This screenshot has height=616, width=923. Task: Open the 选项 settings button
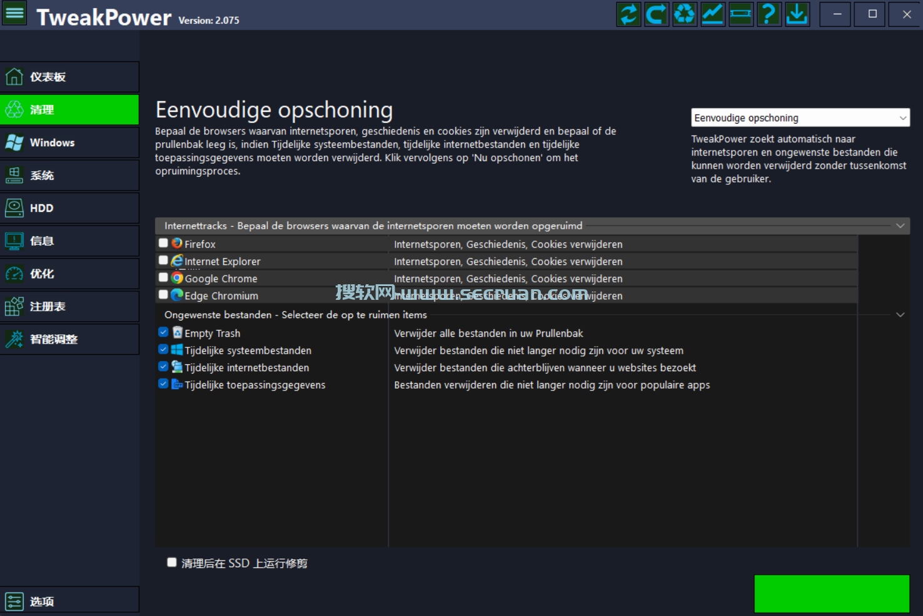coord(69,600)
